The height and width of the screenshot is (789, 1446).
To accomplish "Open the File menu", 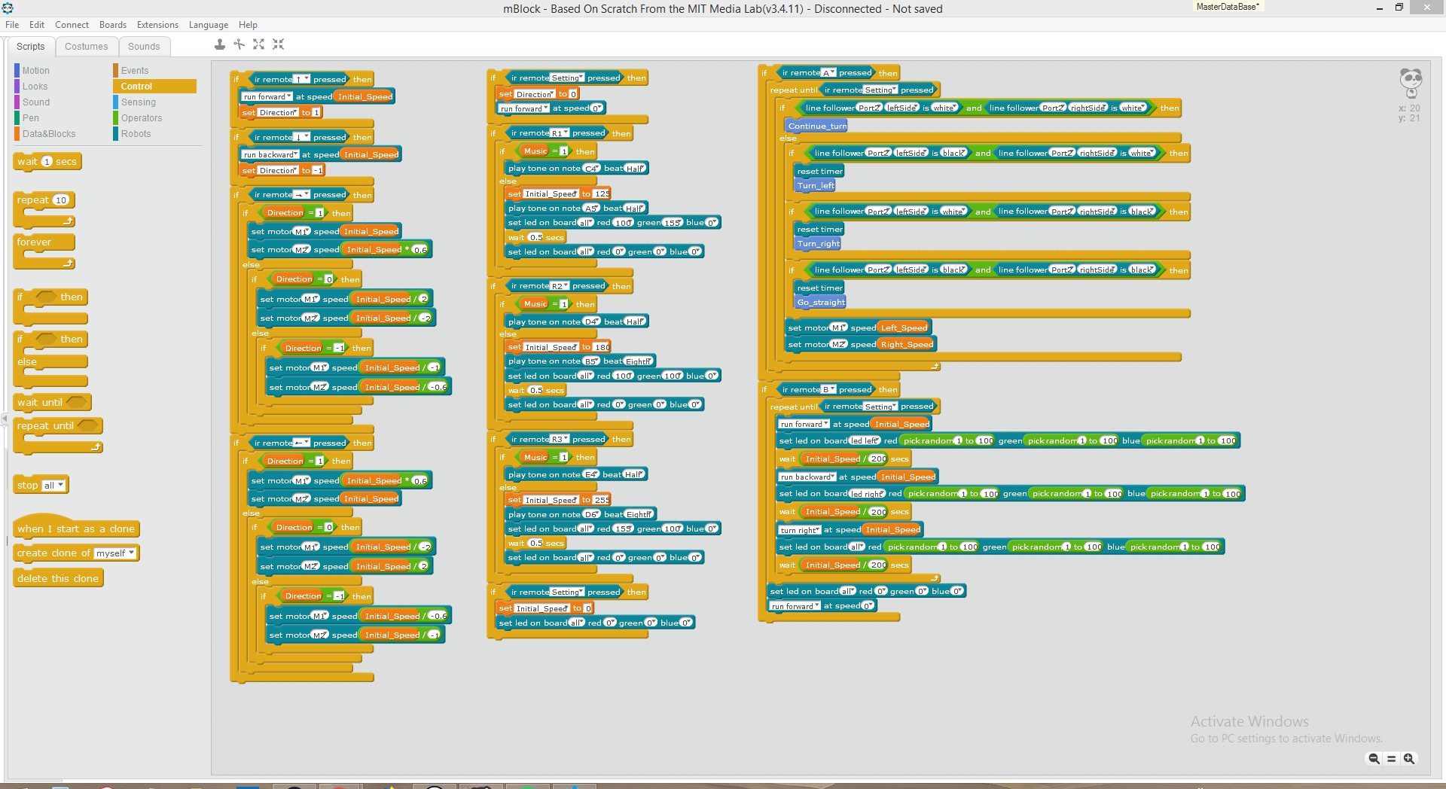I will [x=12, y=25].
